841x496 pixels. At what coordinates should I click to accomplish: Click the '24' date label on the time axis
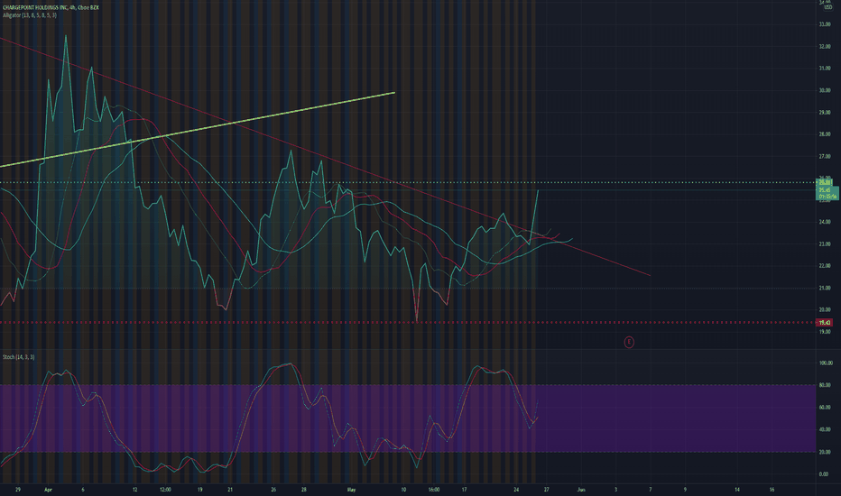pos(516,490)
